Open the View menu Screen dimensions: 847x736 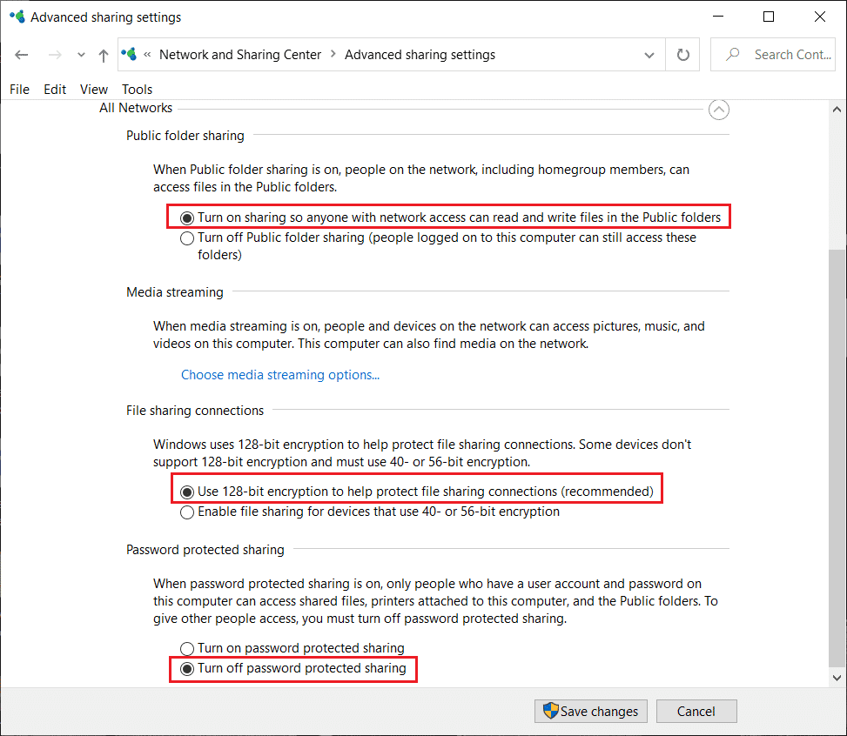click(x=94, y=89)
